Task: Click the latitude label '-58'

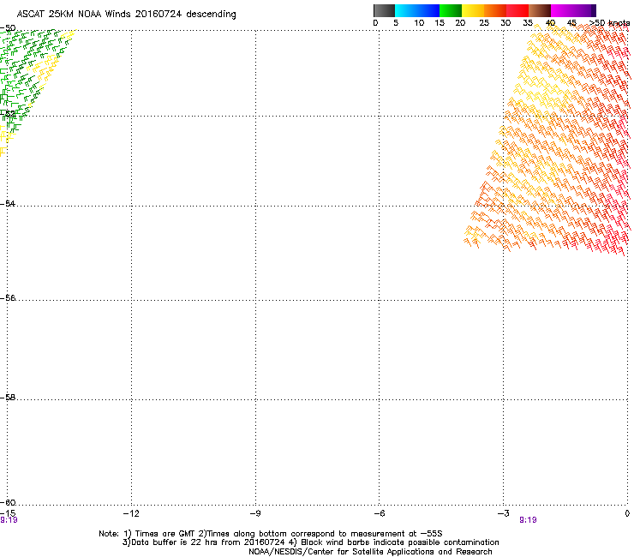Action: 8,398
